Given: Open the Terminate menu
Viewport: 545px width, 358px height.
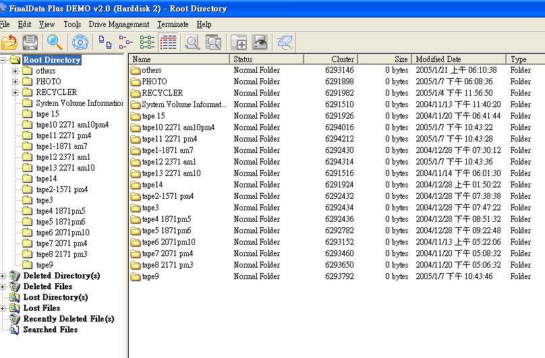Looking at the screenshot, I should point(173,24).
